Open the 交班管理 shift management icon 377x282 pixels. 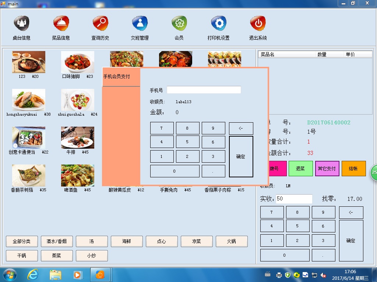click(x=140, y=24)
